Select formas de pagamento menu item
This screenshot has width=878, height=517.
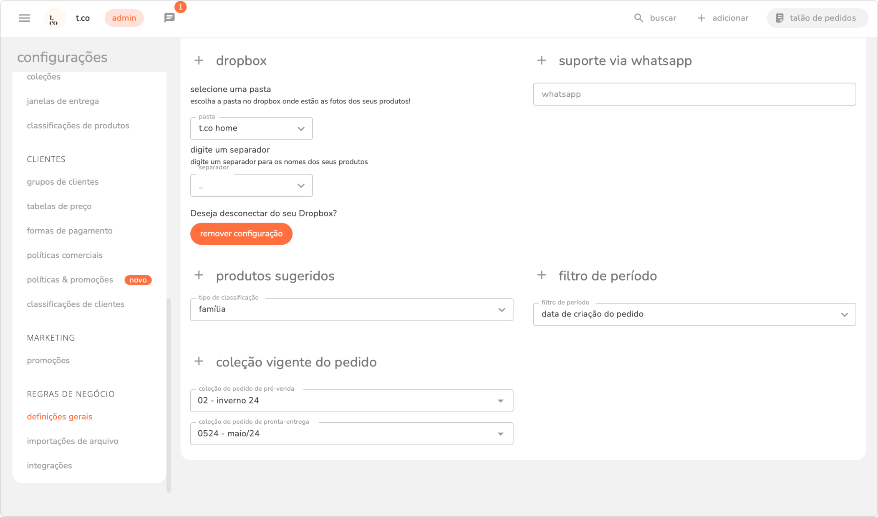[x=70, y=231]
